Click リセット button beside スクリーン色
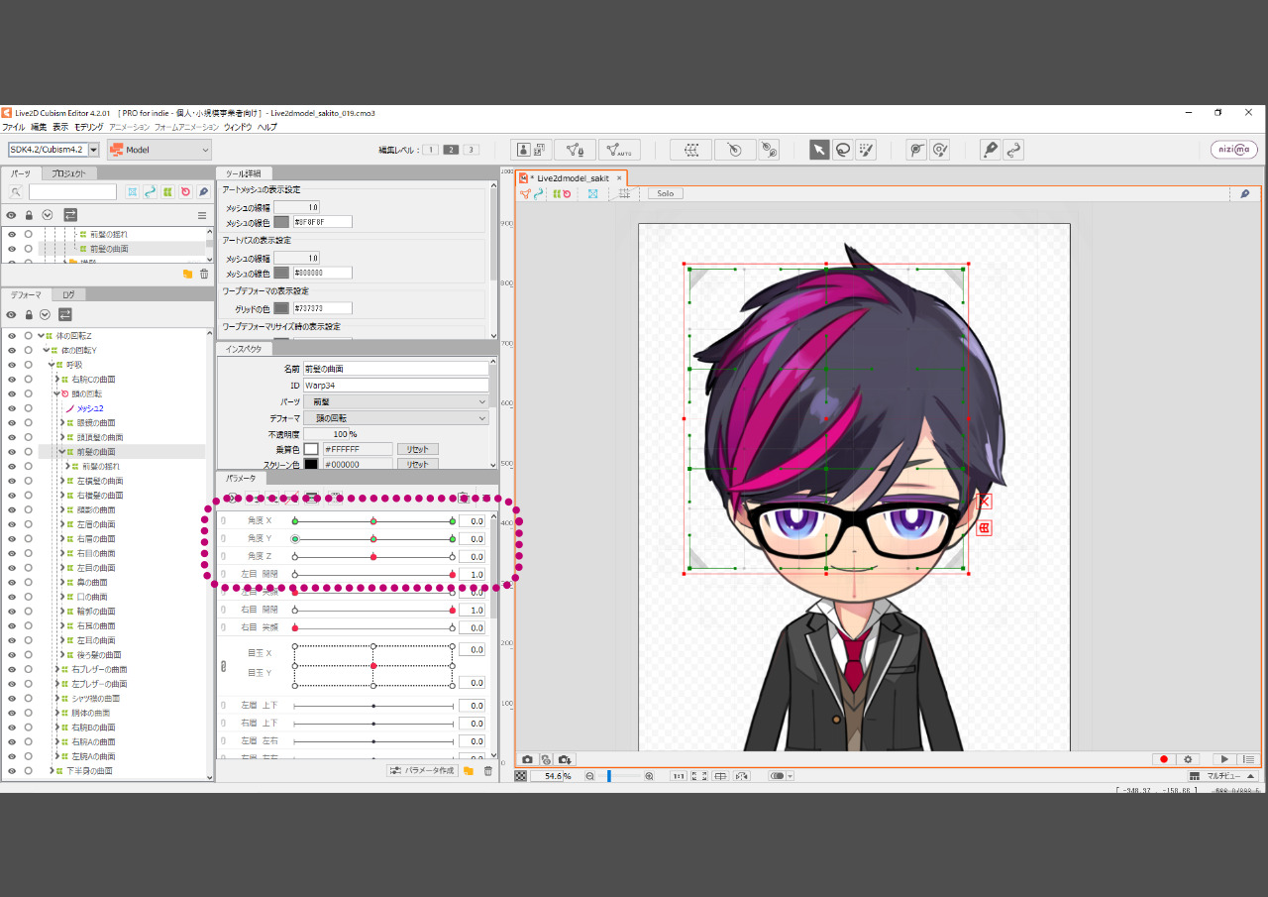The height and width of the screenshot is (897, 1268). pyautogui.click(x=417, y=464)
